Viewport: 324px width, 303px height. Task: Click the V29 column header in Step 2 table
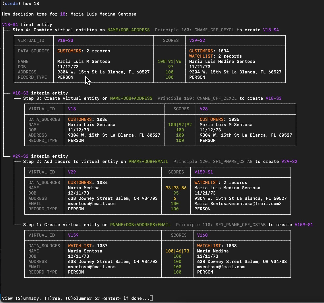(x=72, y=172)
